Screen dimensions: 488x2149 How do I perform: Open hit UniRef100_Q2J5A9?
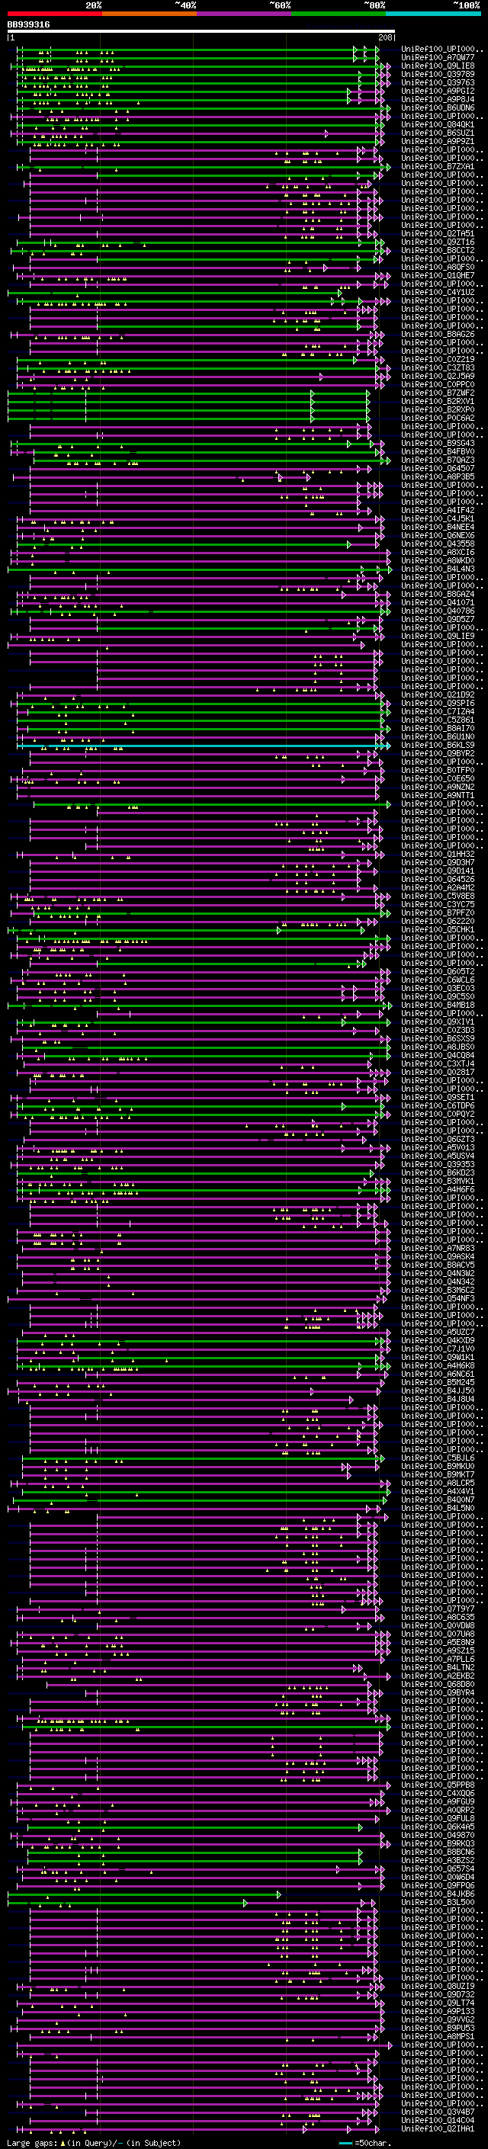click(438, 377)
